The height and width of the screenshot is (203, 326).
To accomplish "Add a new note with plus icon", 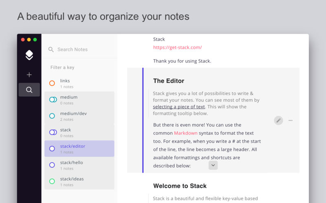I will pyautogui.click(x=29, y=75).
